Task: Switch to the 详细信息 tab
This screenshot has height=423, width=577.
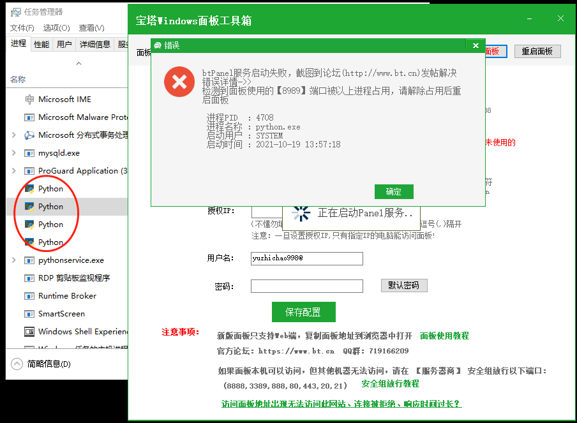Action: coord(95,45)
